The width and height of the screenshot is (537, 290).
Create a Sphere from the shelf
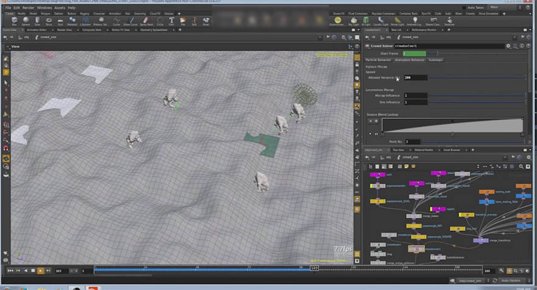(26, 21)
